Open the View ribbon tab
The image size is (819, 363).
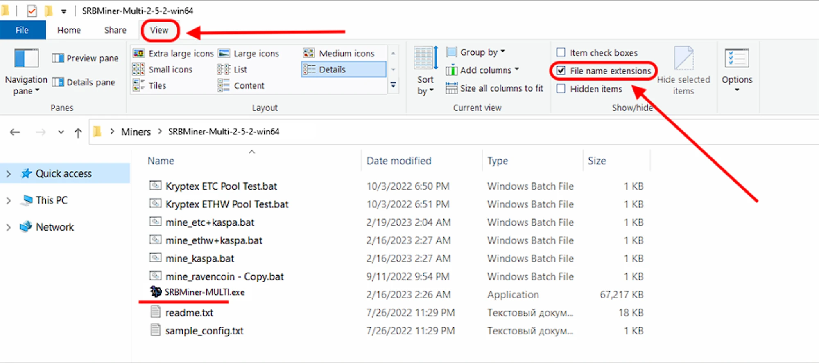159,30
